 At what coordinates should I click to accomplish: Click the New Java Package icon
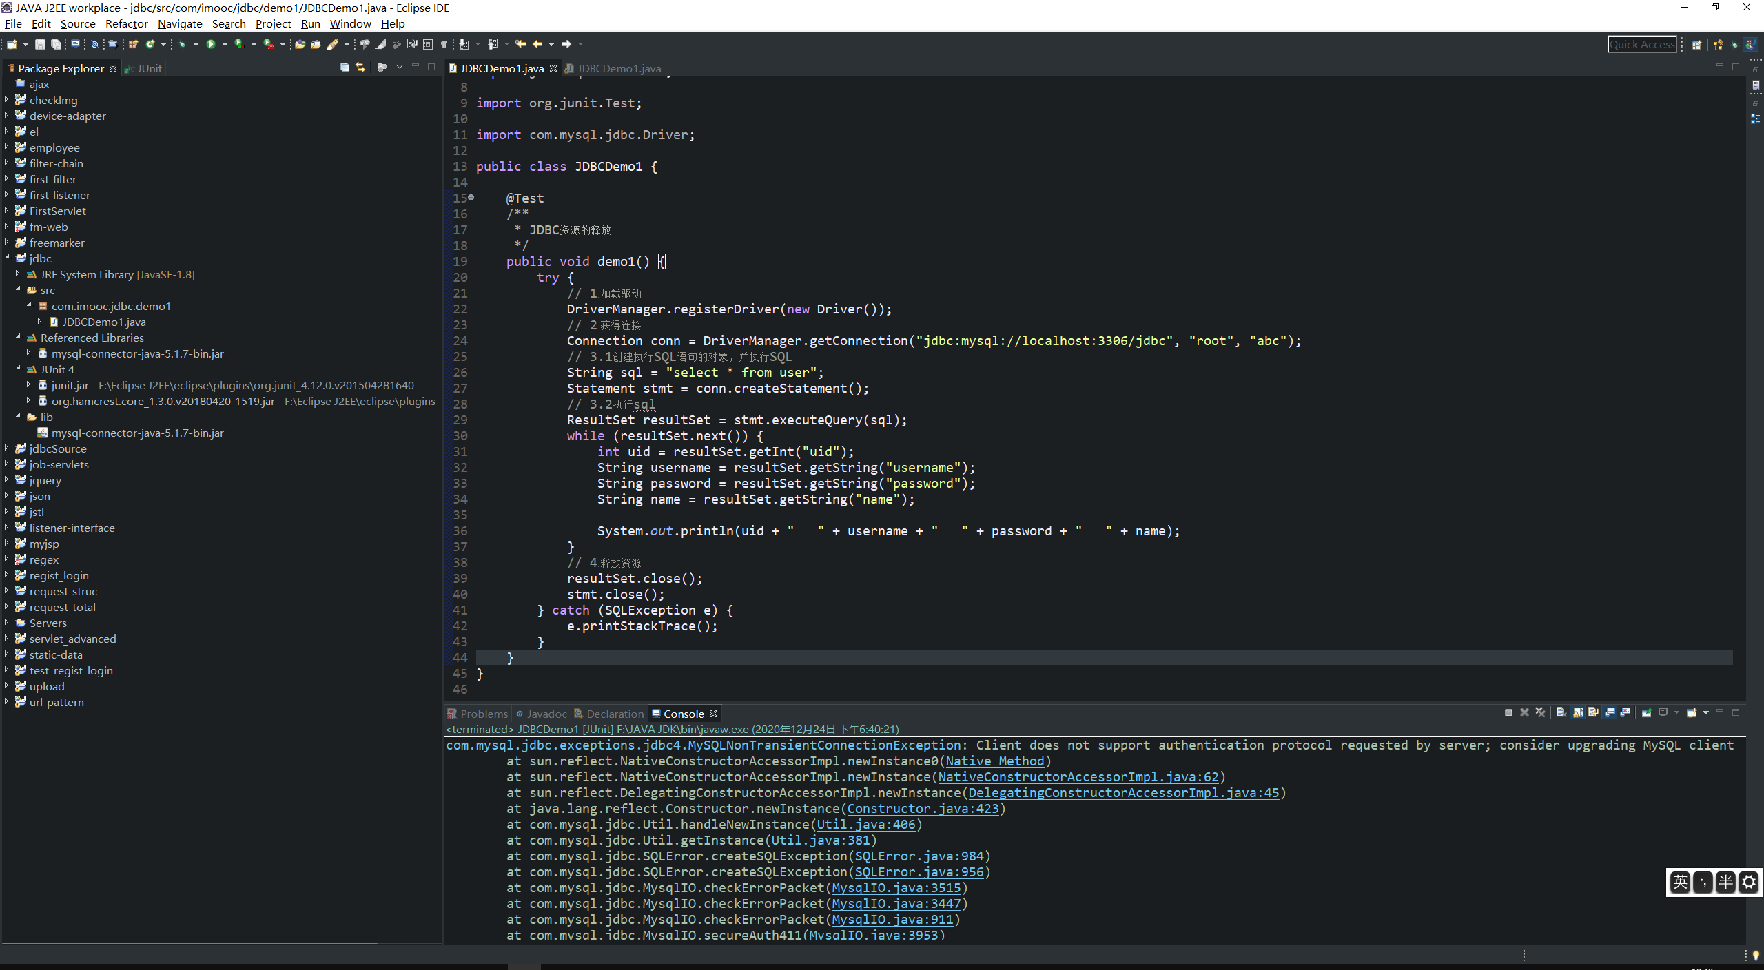[133, 44]
